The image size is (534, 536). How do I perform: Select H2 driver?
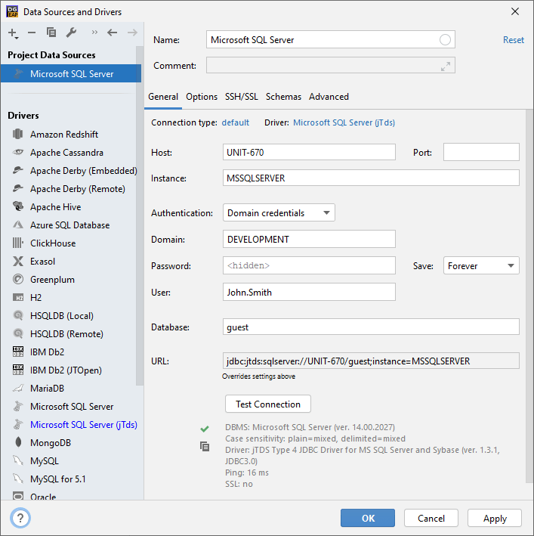click(x=71, y=297)
